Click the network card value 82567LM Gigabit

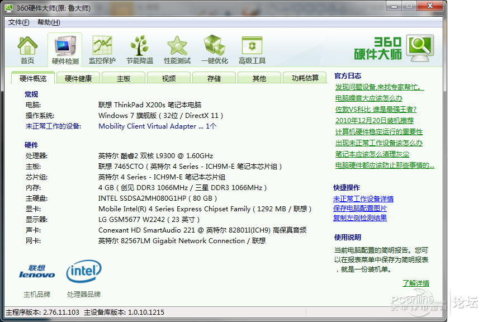tap(182, 240)
